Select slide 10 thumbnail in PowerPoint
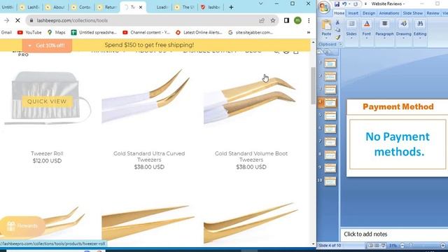The height and width of the screenshot is (252, 448). click(x=330, y=181)
